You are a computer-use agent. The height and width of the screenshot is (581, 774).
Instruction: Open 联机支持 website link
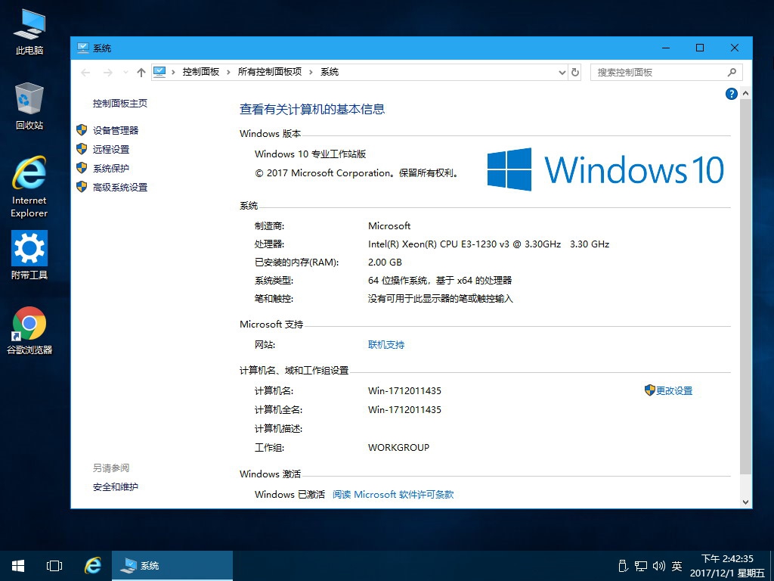pos(386,345)
